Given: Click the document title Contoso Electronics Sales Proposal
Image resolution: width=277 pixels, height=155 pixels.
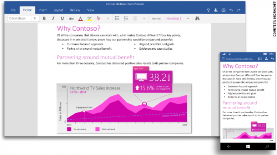Looking at the screenshot, I should coord(125,4).
